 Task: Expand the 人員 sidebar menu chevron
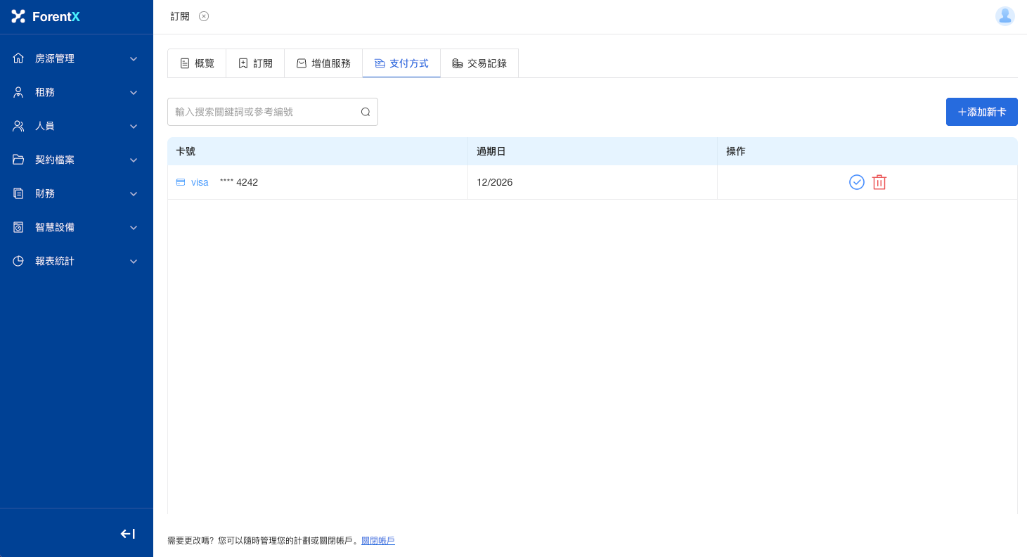point(134,126)
